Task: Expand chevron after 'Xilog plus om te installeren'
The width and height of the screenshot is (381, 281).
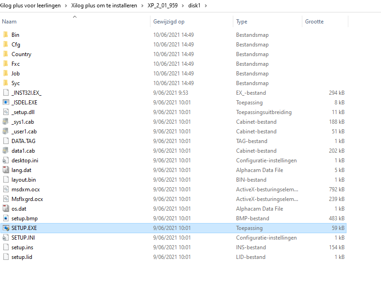Action: coord(142,6)
